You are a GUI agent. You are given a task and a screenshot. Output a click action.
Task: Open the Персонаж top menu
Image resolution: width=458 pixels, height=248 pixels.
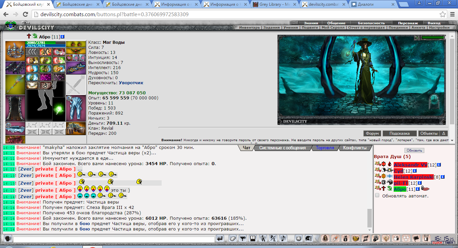(408, 23)
